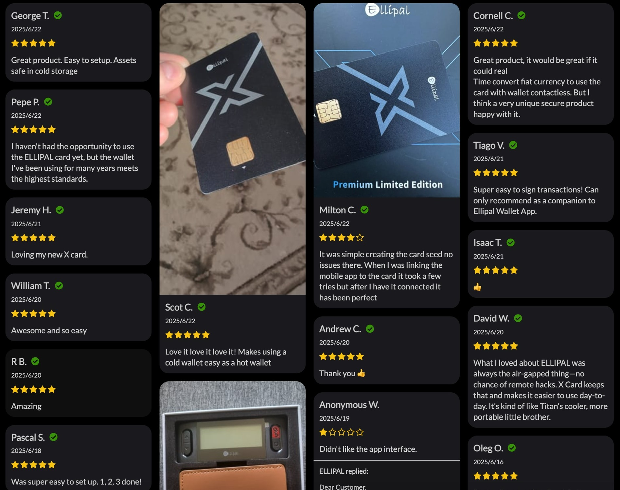620x490 pixels.
Task: Click the thumbs-up emoji in Isaac T.'s review
Action: tap(477, 287)
